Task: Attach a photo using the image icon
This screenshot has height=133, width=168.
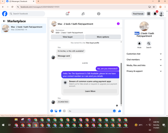Action: (56, 111)
